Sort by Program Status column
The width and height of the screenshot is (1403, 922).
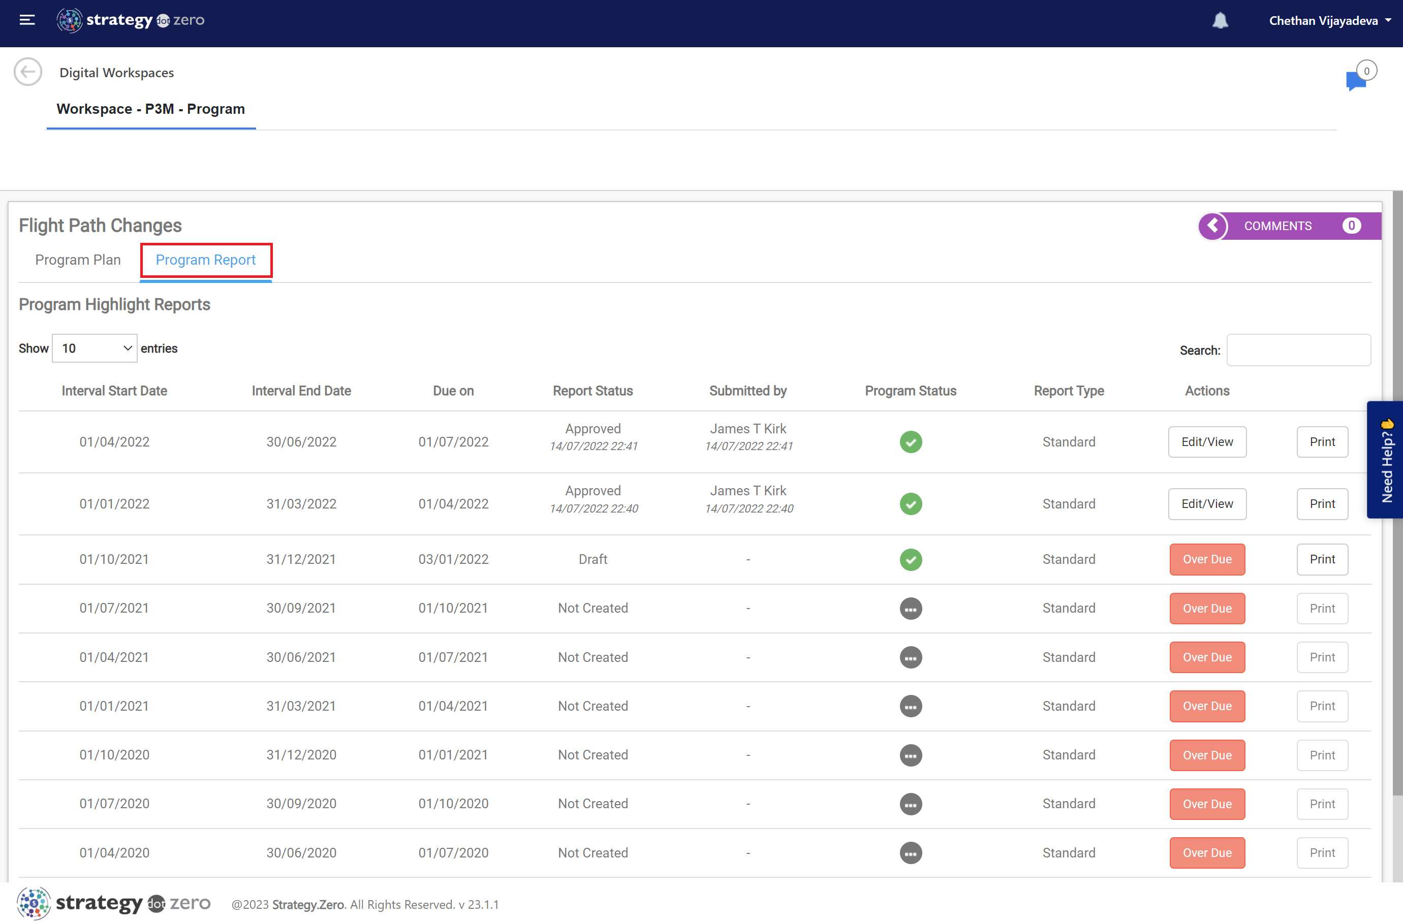click(x=911, y=391)
